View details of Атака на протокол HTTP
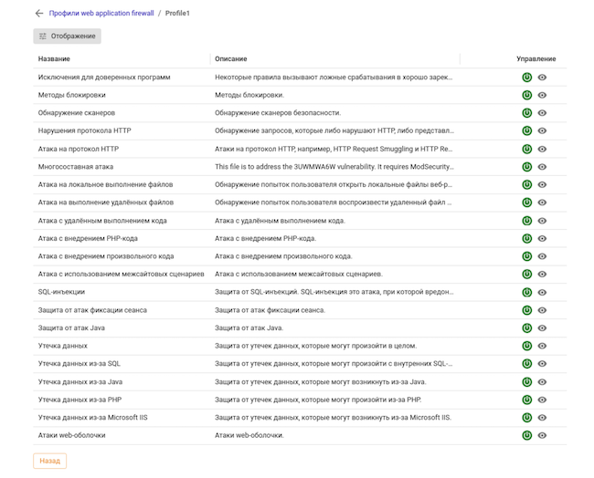The height and width of the screenshot is (478, 594). [542, 149]
